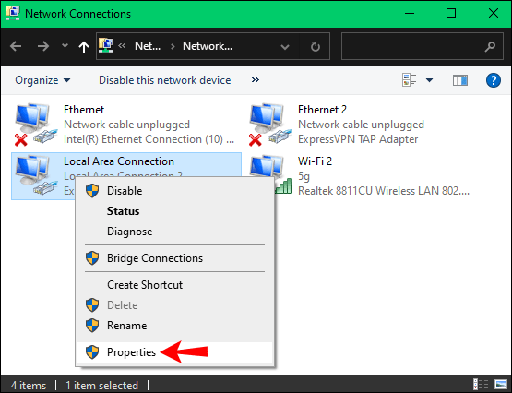This screenshot has height=393, width=512.
Task: Open the Help question mark icon
Action: (493, 80)
